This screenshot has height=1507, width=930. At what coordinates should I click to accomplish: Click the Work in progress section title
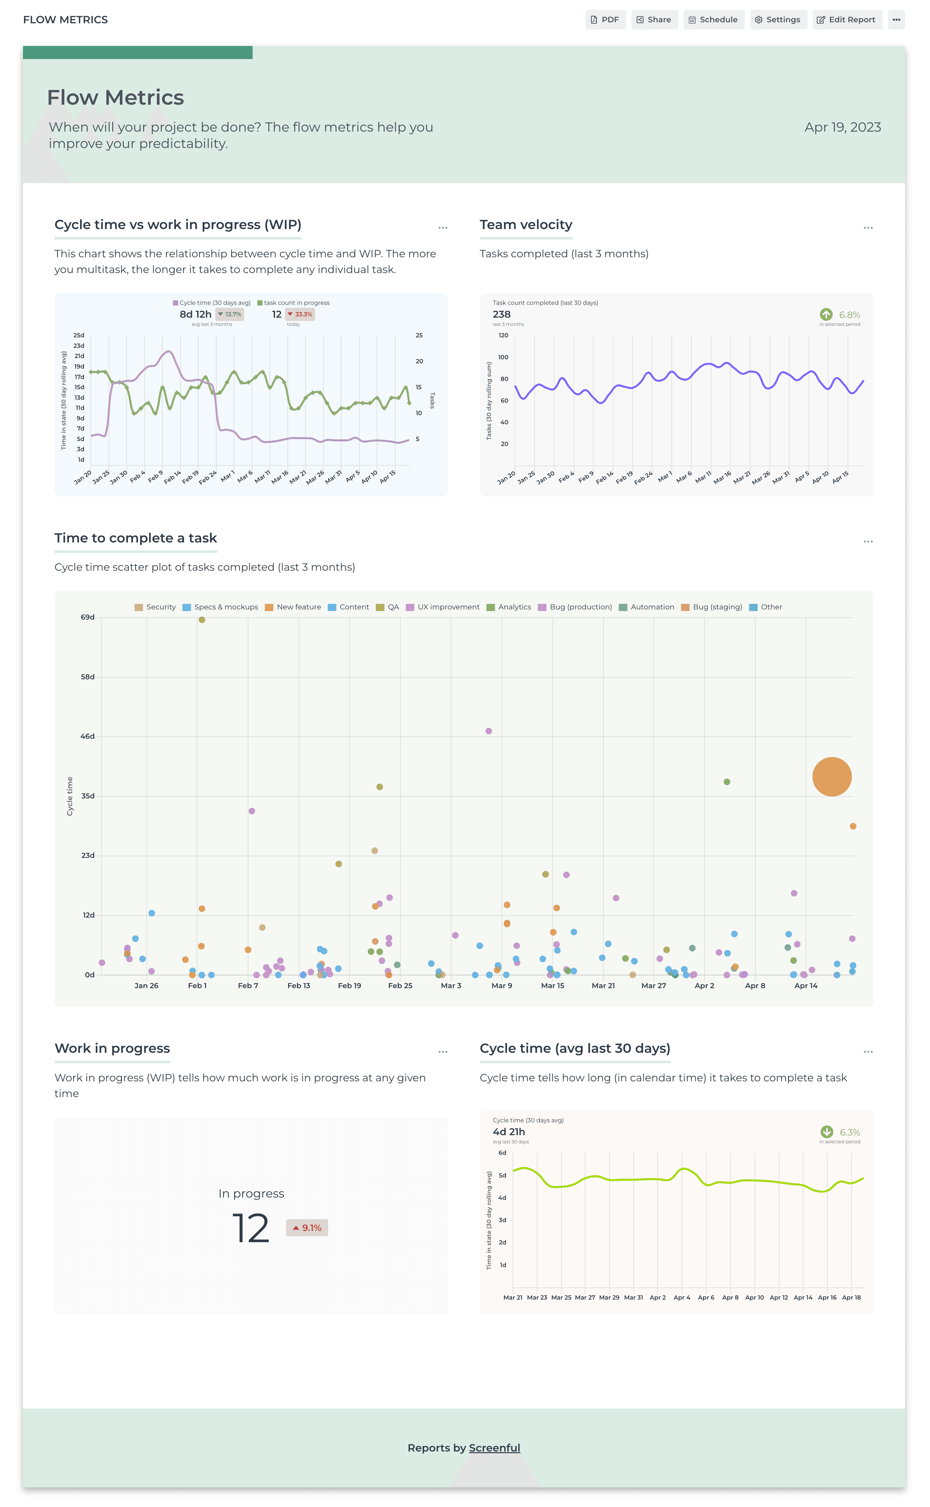coord(112,1048)
